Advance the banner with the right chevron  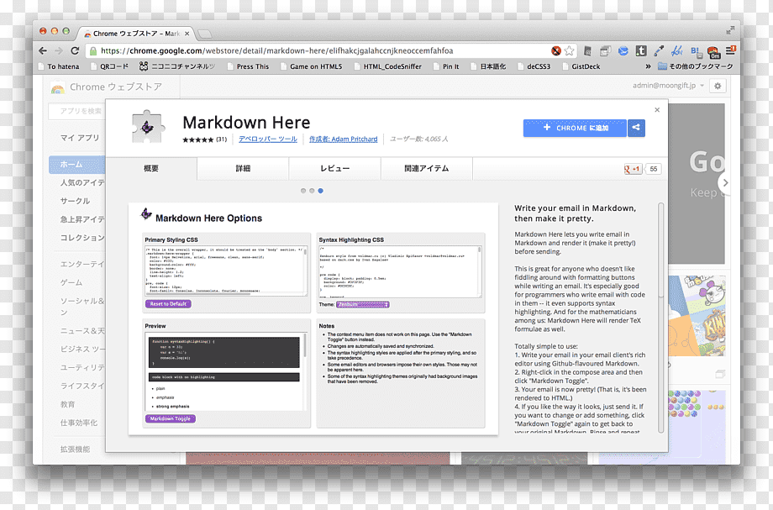point(724,182)
